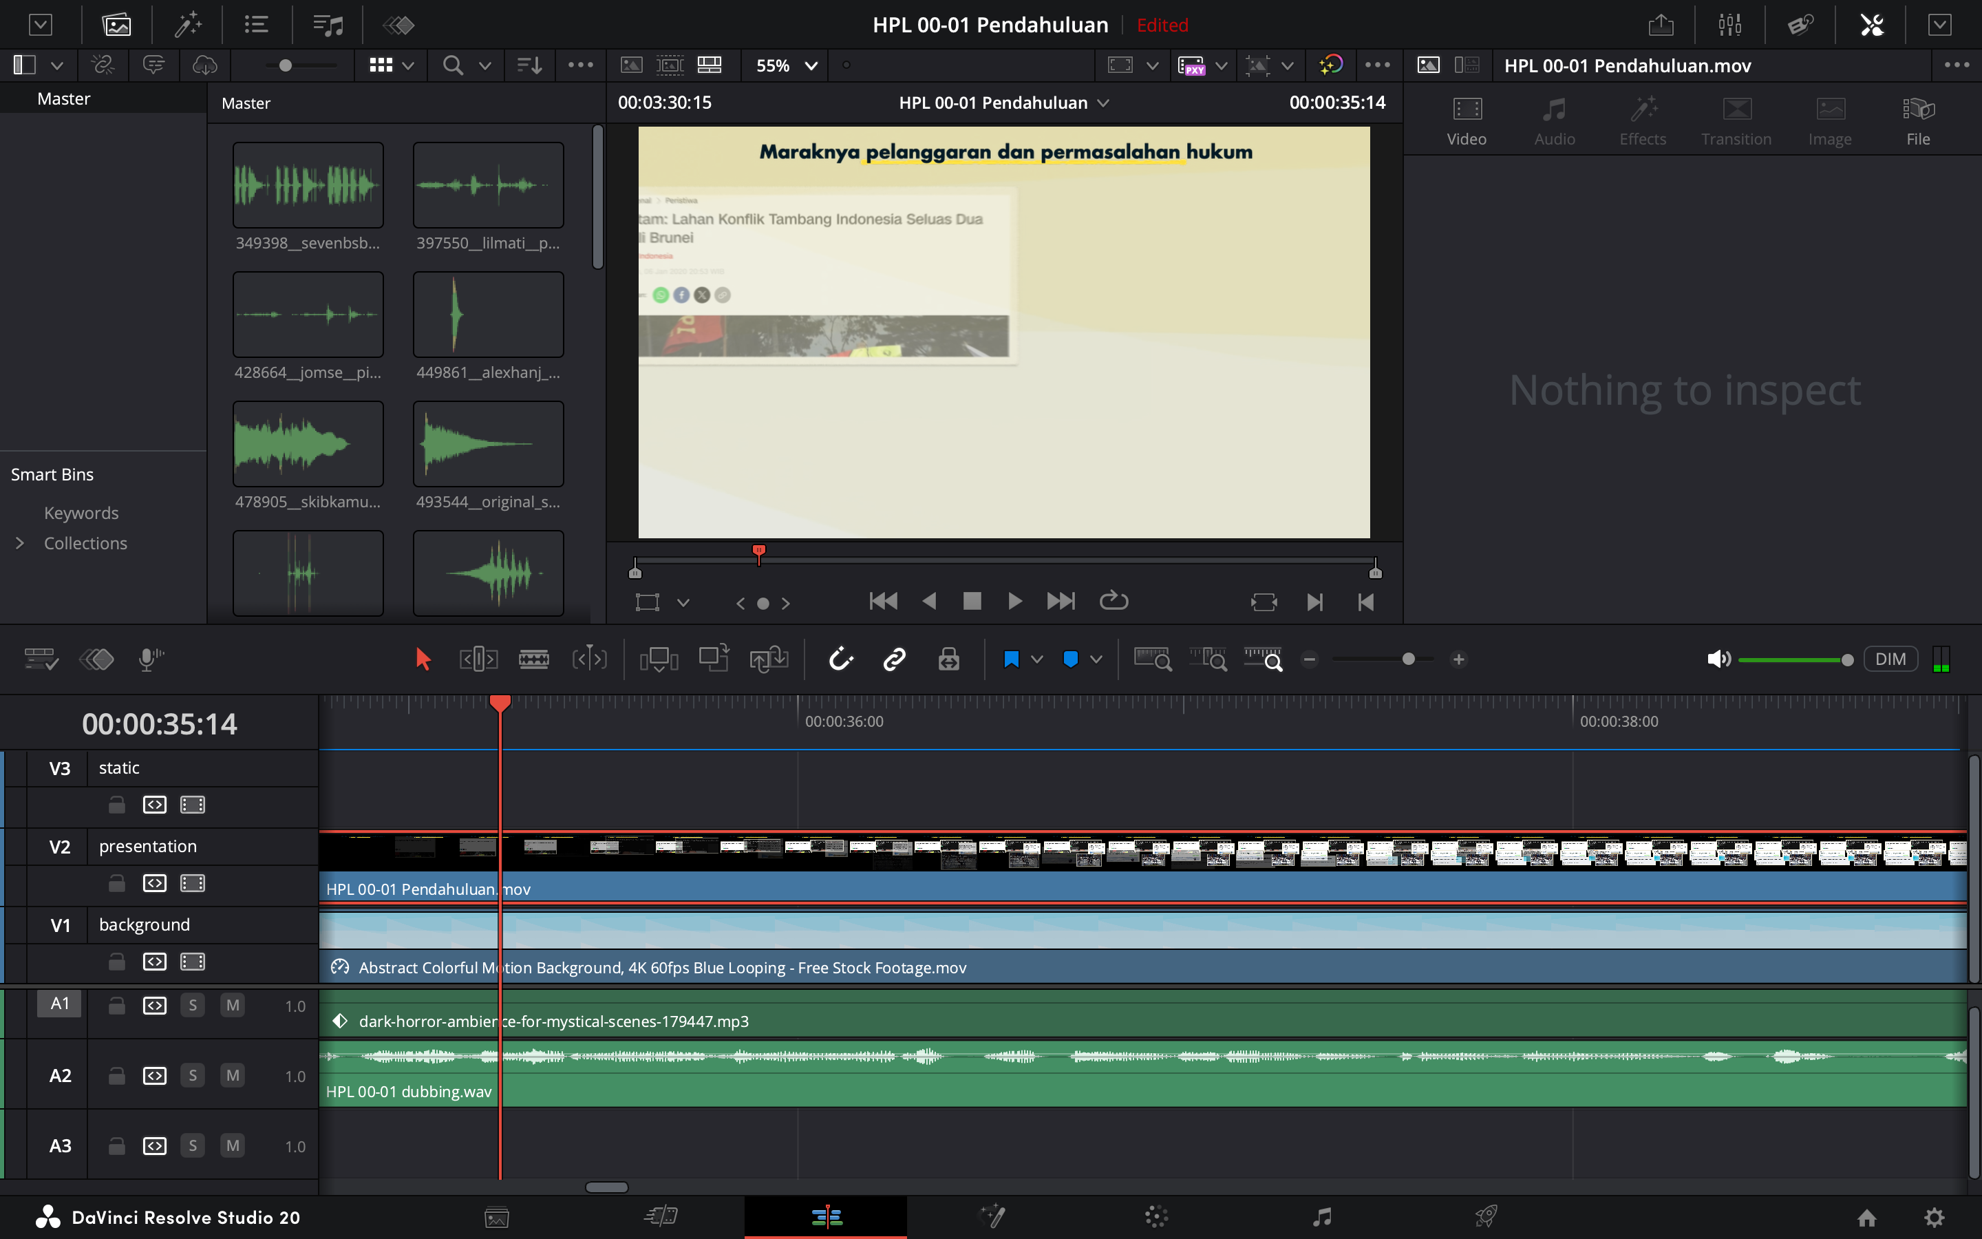Click the Play button in viewer
This screenshot has width=1982, height=1239.
point(1014,602)
